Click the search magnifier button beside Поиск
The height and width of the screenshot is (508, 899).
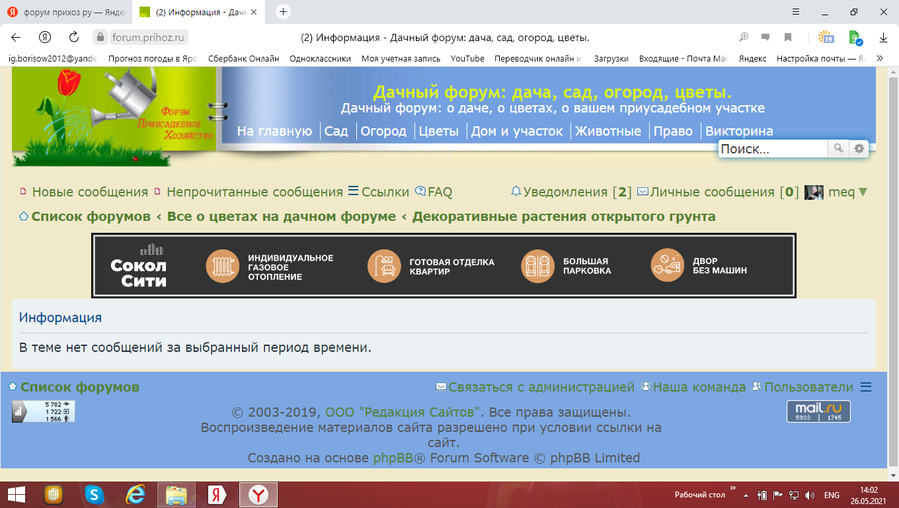[838, 149]
